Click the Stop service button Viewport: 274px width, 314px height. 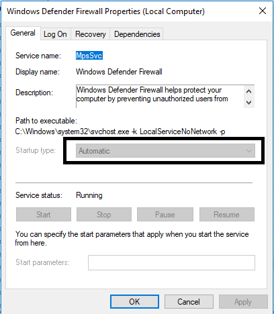pos(104,215)
